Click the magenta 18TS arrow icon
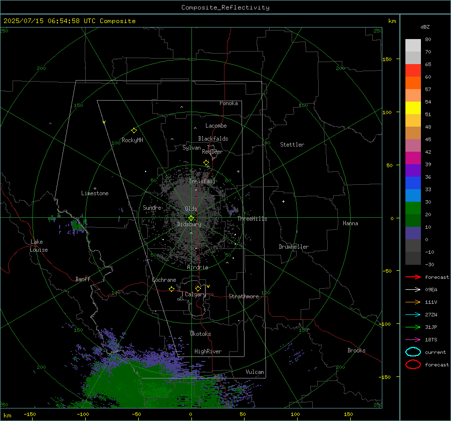The width and height of the screenshot is (451, 421). [x=413, y=340]
